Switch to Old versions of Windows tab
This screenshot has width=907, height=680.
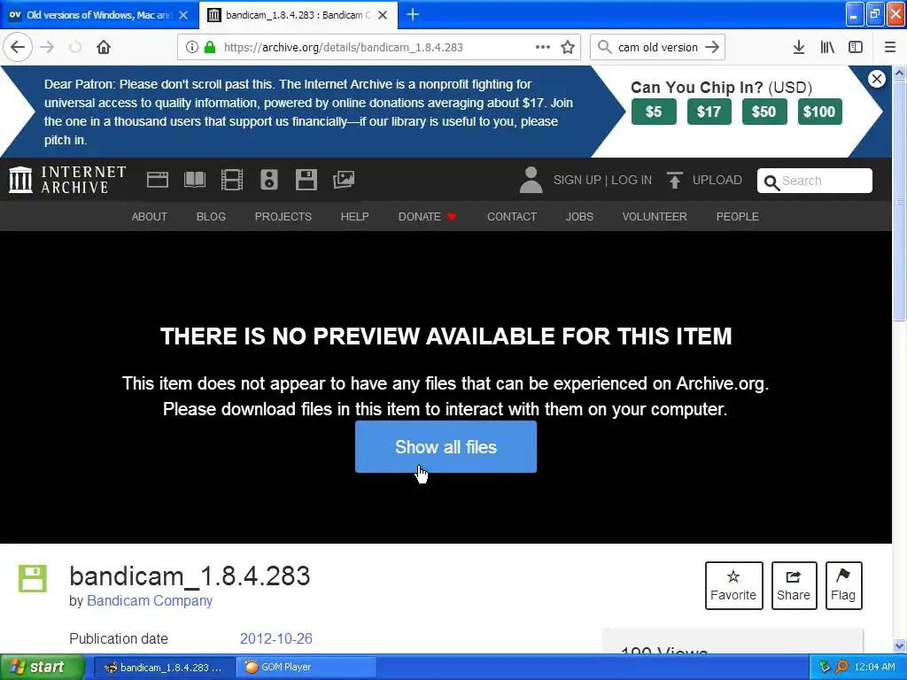(x=99, y=15)
